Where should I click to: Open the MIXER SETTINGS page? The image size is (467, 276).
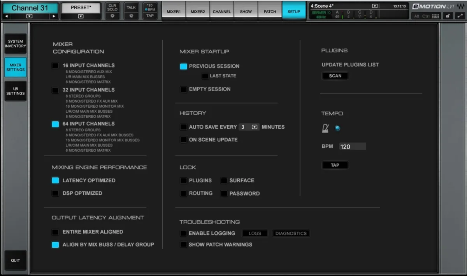click(x=16, y=67)
